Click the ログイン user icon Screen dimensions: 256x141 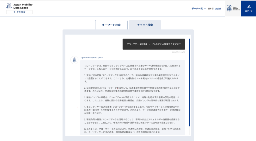click(x=248, y=6)
